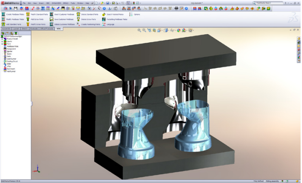Open the Tools menu

[x=73, y=3]
